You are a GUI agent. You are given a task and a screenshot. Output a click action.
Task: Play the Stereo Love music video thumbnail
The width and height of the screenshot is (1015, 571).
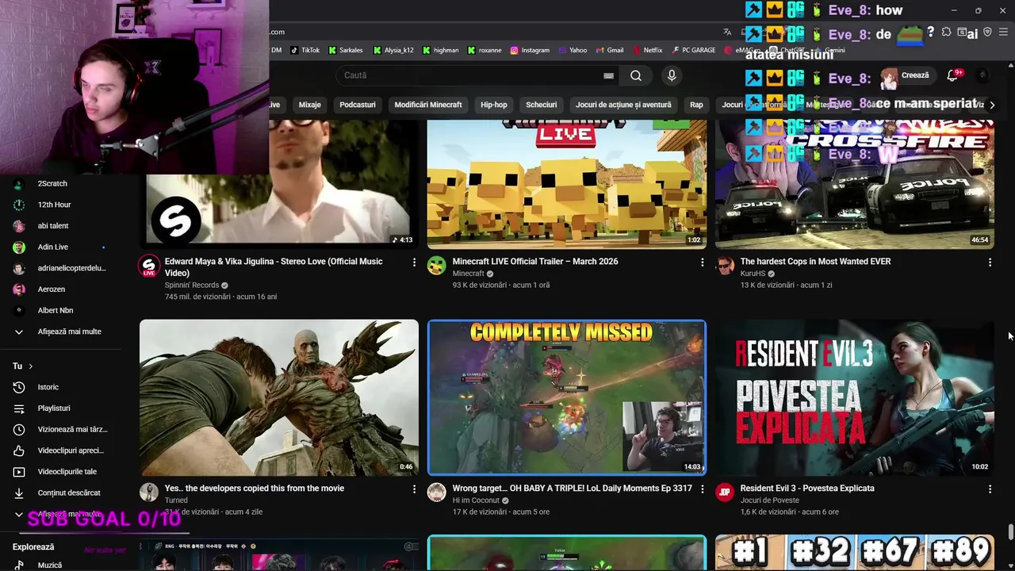coord(279,184)
